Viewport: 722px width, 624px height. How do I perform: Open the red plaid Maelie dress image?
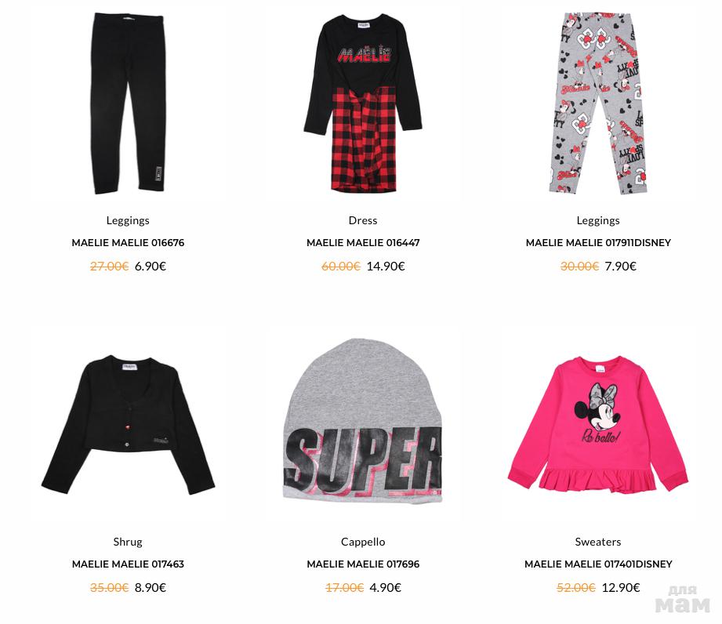click(363, 103)
